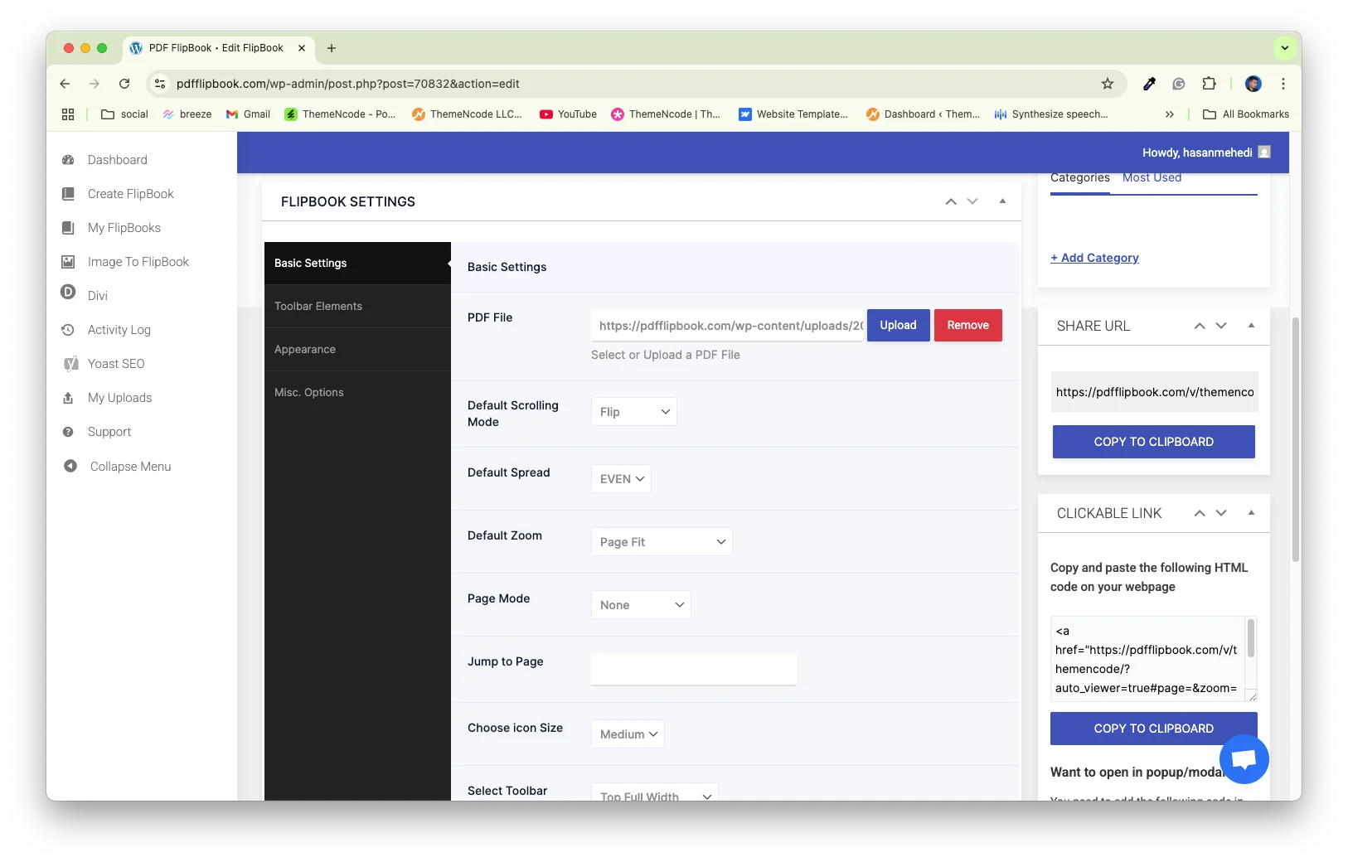Expand the Choose icon Size dropdown
The width and height of the screenshot is (1348, 862).
628,734
